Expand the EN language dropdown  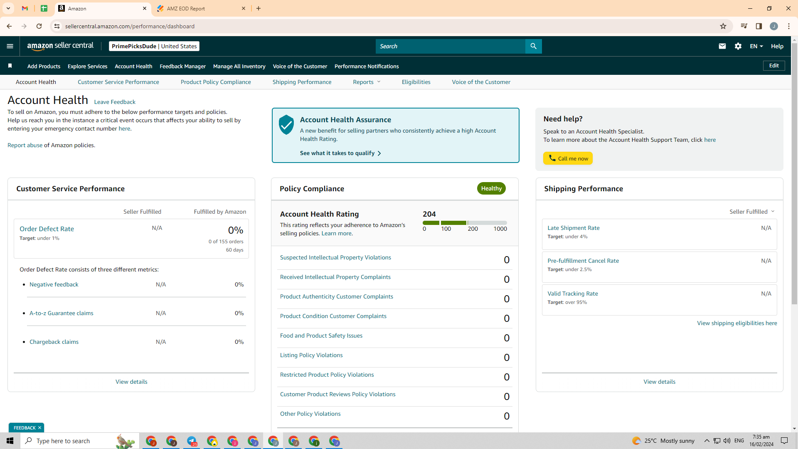[x=756, y=46]
